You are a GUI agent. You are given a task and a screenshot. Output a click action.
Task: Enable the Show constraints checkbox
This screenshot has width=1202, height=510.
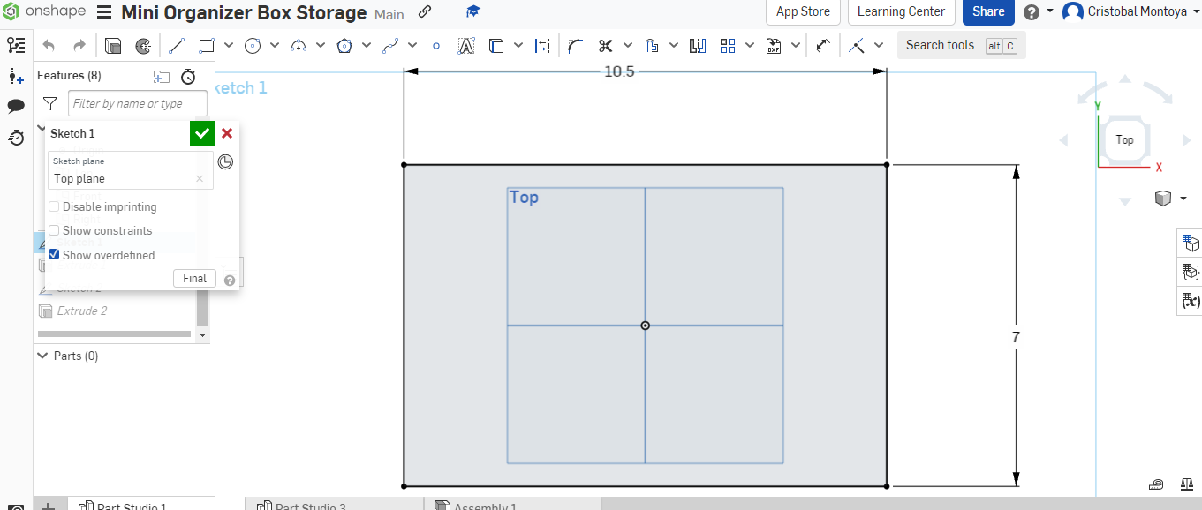tap(54, 230)
